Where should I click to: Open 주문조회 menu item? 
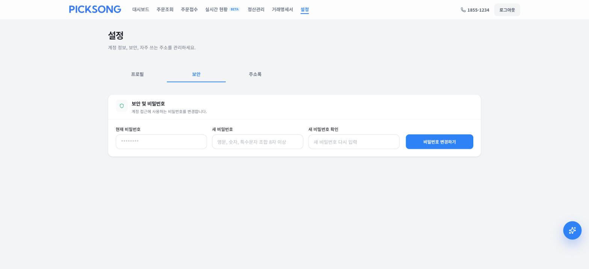[x=165, y=9]
